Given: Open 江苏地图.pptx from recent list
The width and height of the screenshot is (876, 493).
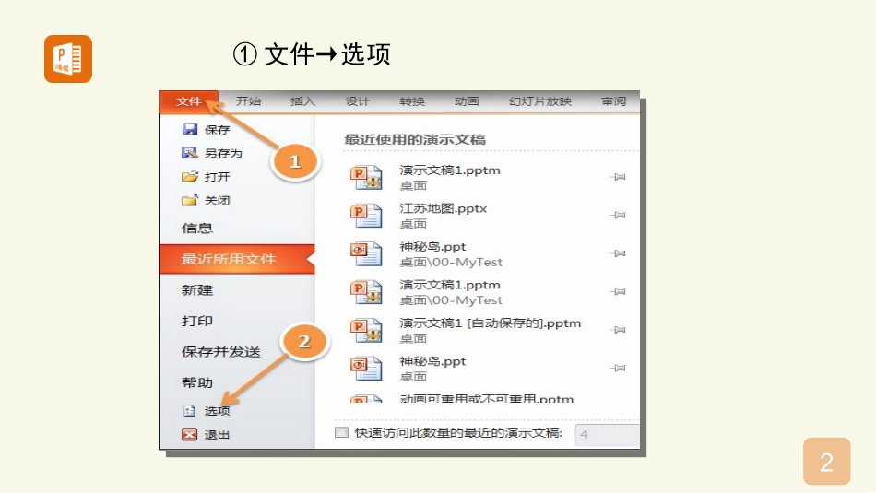Looking at the screenshot, I should coord(443,208).
